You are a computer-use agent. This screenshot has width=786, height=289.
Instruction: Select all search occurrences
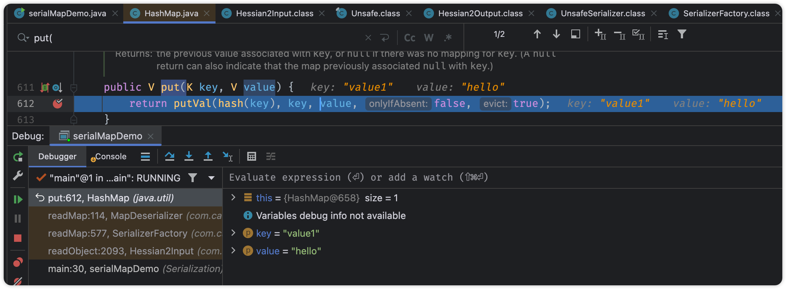click(x=638, y=34)
